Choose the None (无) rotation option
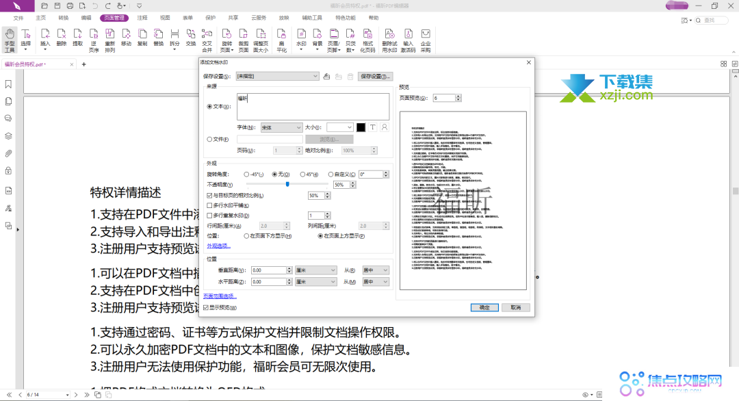The image size is (739, 401). pos(275,174)
